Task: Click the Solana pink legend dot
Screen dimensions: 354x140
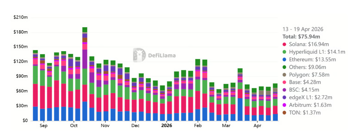Action: pos(284,44)
